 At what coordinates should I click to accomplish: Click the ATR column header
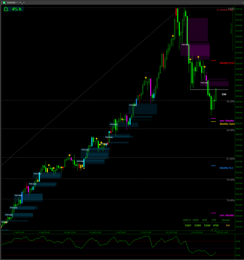point(214,220)
